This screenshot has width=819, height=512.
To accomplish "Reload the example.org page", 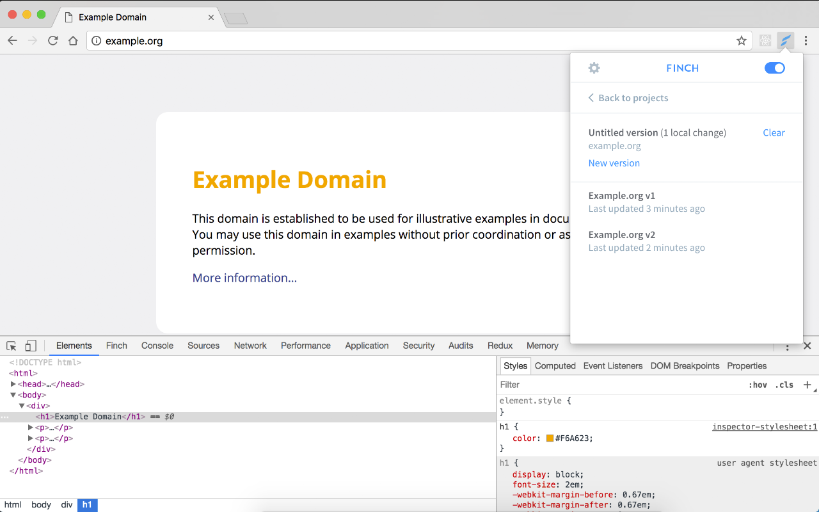I will (x=53, y=41).
